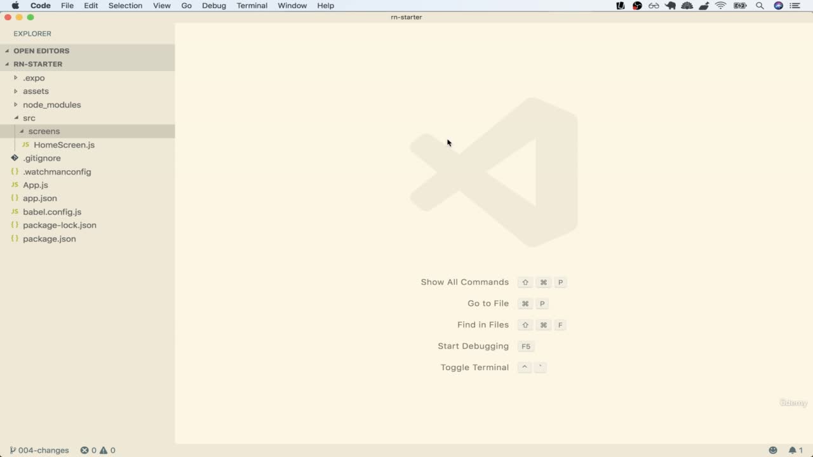Select the src folder name
The width and height of the screenshot is (813, 457).
(29, 118)
